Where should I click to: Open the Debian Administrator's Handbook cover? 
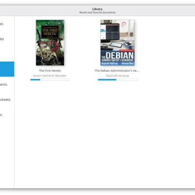[x=117, y=42]
